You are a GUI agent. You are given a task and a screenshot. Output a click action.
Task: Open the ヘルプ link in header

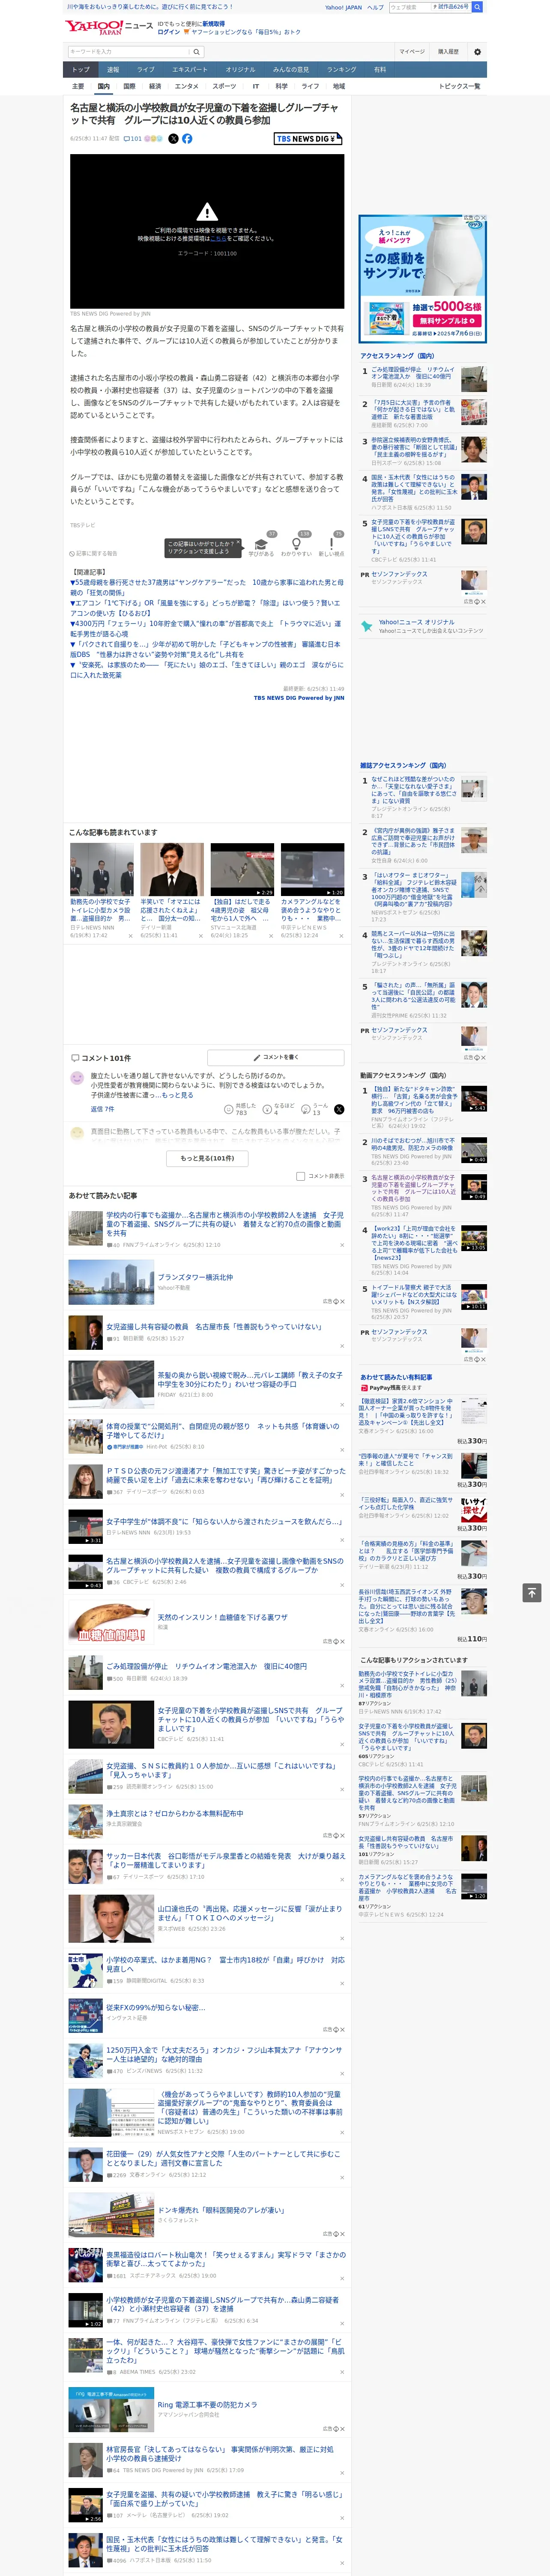point(374,7)
